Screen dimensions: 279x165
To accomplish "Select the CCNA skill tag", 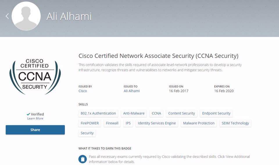I will tap(156, 113).
